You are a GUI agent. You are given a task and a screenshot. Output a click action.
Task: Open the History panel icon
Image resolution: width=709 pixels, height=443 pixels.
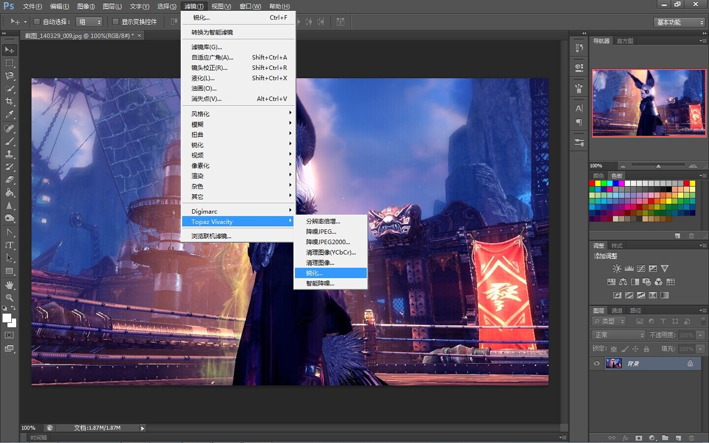(x=579, y=48)
